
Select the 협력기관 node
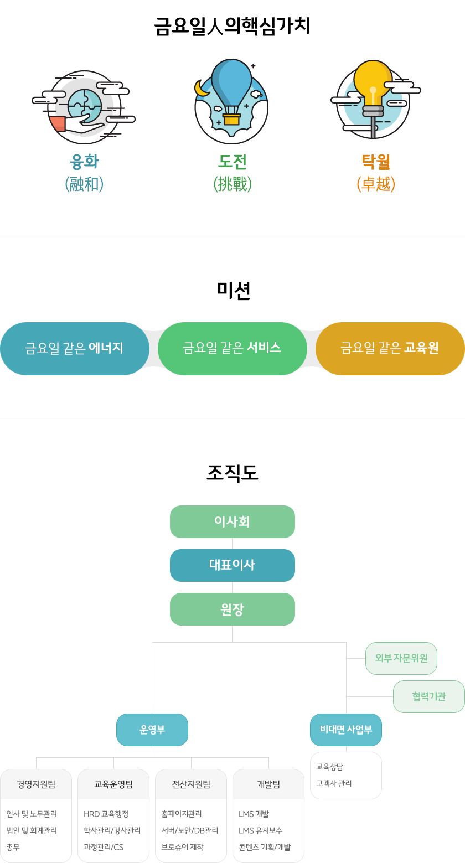[x=429, y=696]
